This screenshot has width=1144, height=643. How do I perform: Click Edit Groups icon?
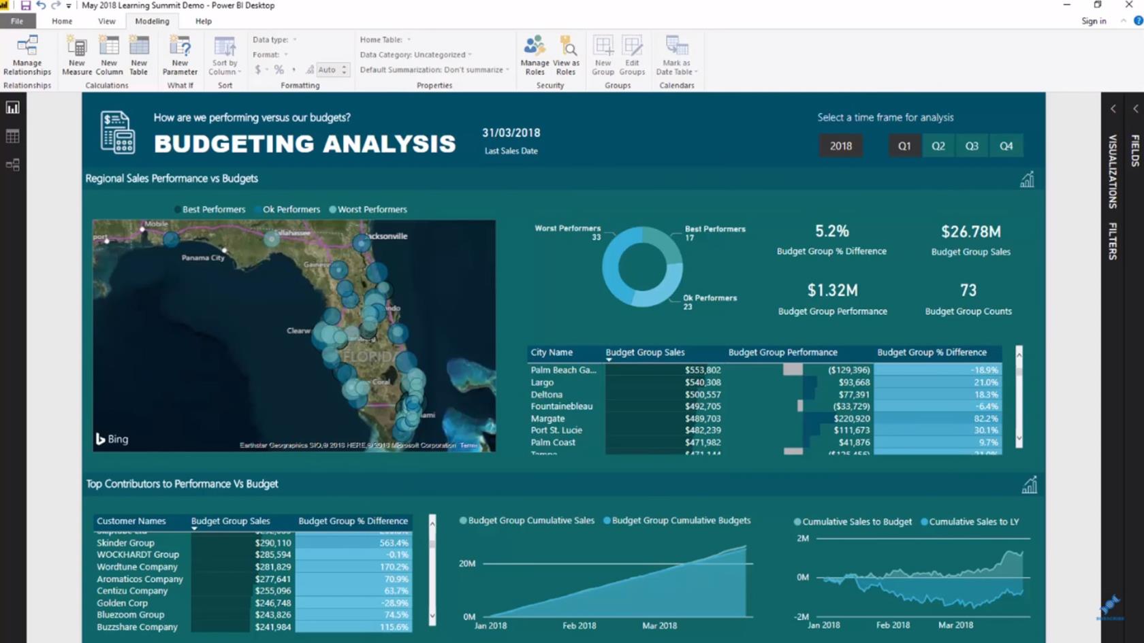pos(632,46)
